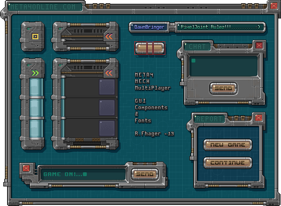Image resolution: width=281 pixels, height=206 pixels.
Task: Click the blank gold button sample
Action: point(150,48)
